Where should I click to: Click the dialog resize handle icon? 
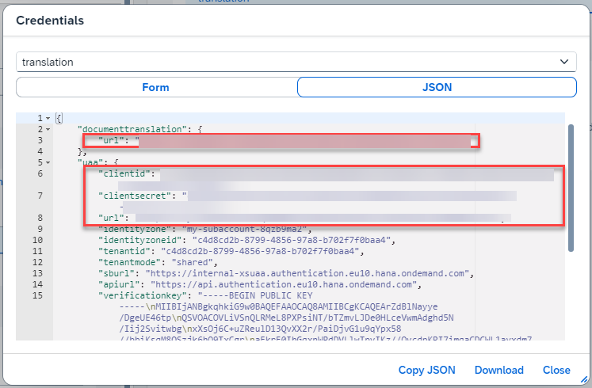(x=584, y=380)
